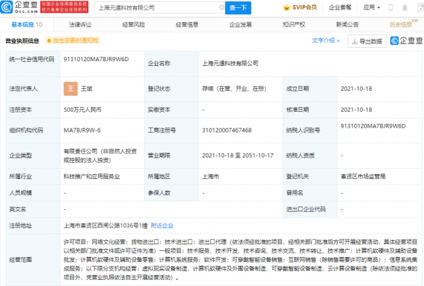The height and width of the screenshot is (286, 424).
Task: Open the 企业套餐 link
Action: click(x=340, y=7)
